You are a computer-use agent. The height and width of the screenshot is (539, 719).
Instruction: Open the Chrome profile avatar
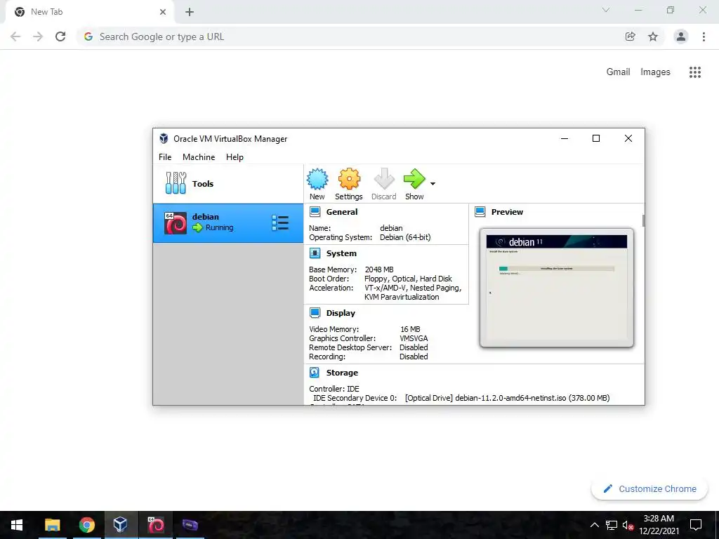pos(681,36)
